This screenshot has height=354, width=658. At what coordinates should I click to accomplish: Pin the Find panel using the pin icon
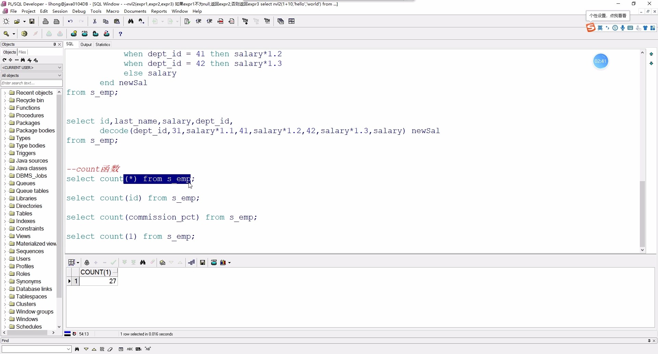649,341
